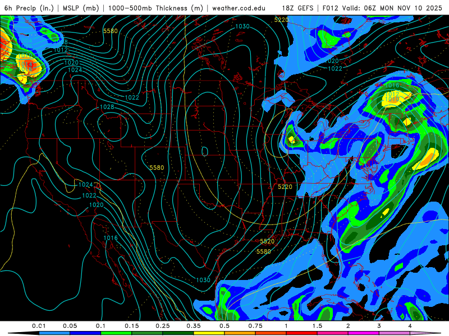Click the '5220' thickness label beside the header
Screen dimensions: 449x336
click(x=281, y=20)
